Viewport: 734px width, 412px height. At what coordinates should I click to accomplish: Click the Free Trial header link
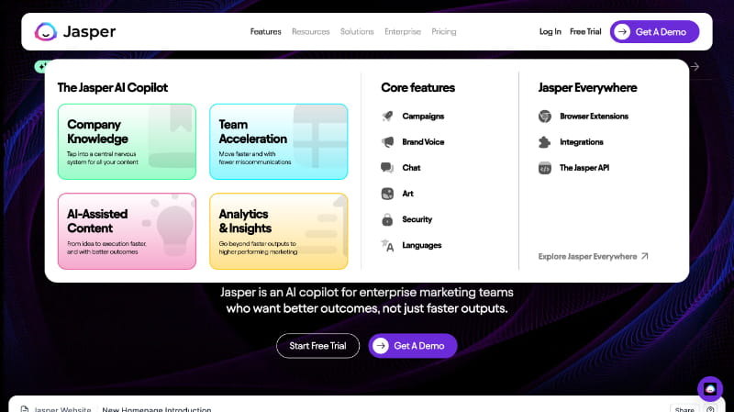coord(585,31)
